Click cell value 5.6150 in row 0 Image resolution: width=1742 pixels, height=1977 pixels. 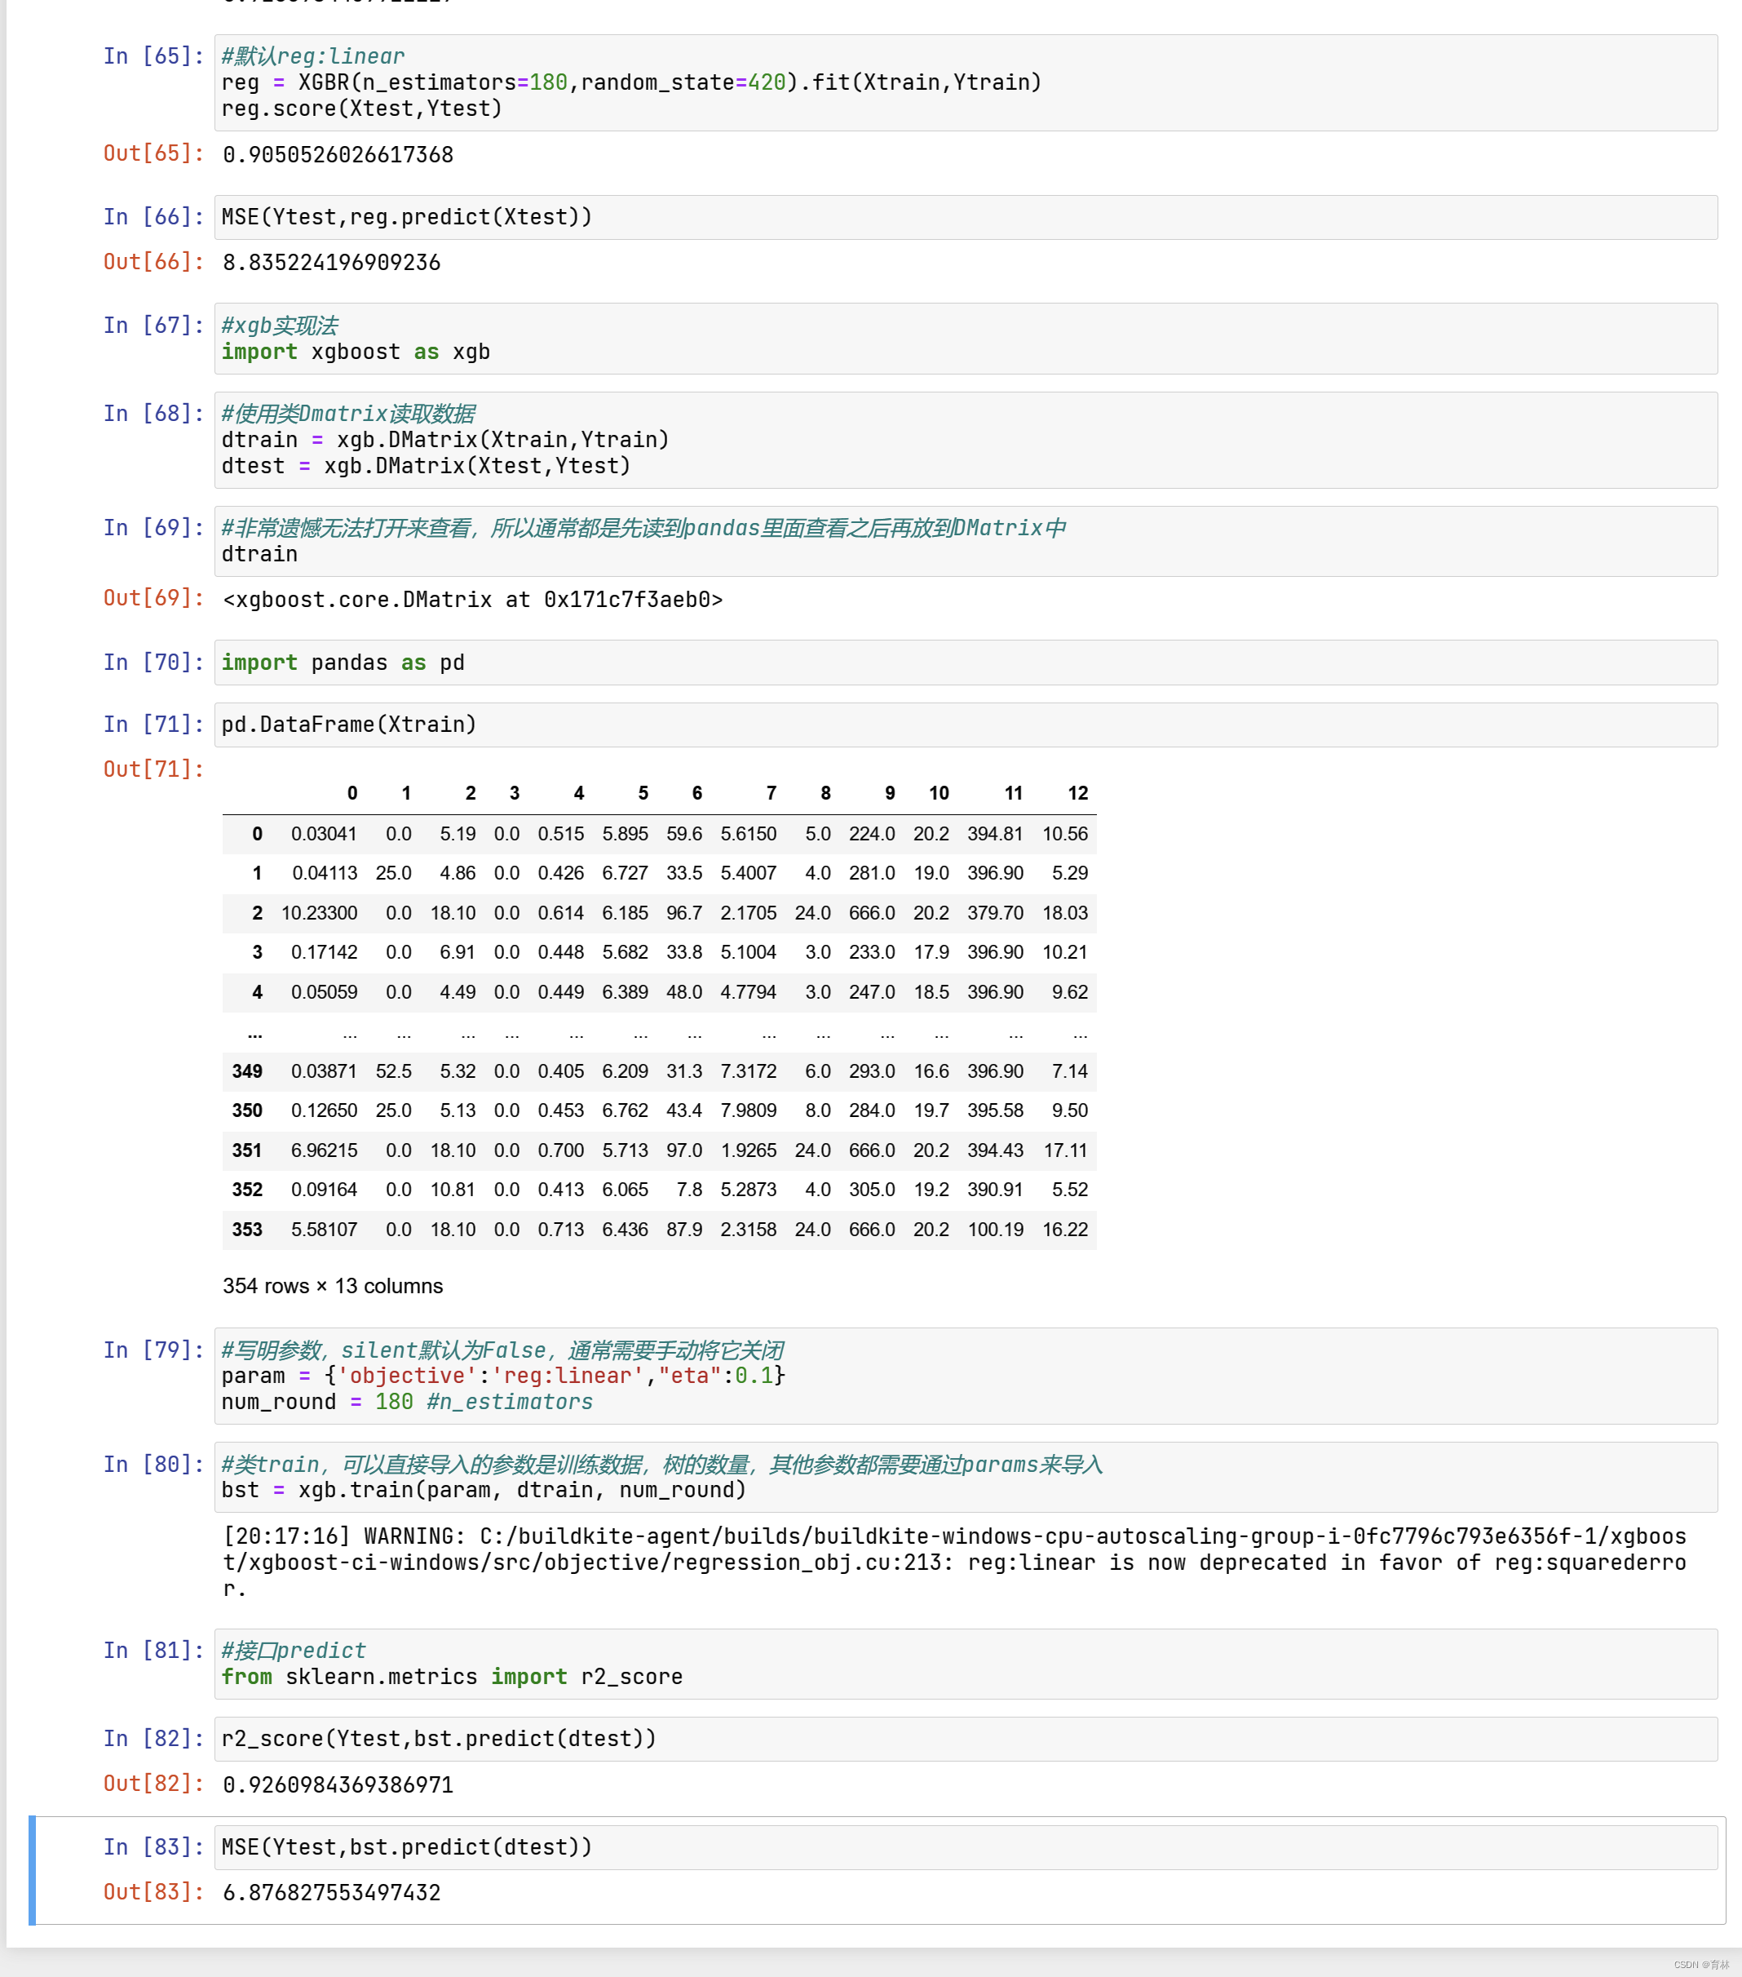748,835
